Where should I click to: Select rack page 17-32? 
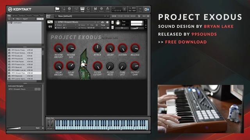pyautogui.click(x=120, y=16)
